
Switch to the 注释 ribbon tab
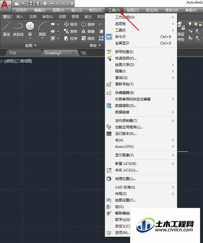(x=33, y=16)
